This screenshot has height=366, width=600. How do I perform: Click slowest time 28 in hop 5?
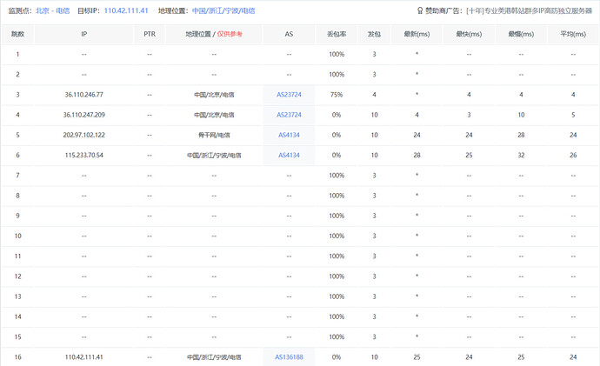521,135
